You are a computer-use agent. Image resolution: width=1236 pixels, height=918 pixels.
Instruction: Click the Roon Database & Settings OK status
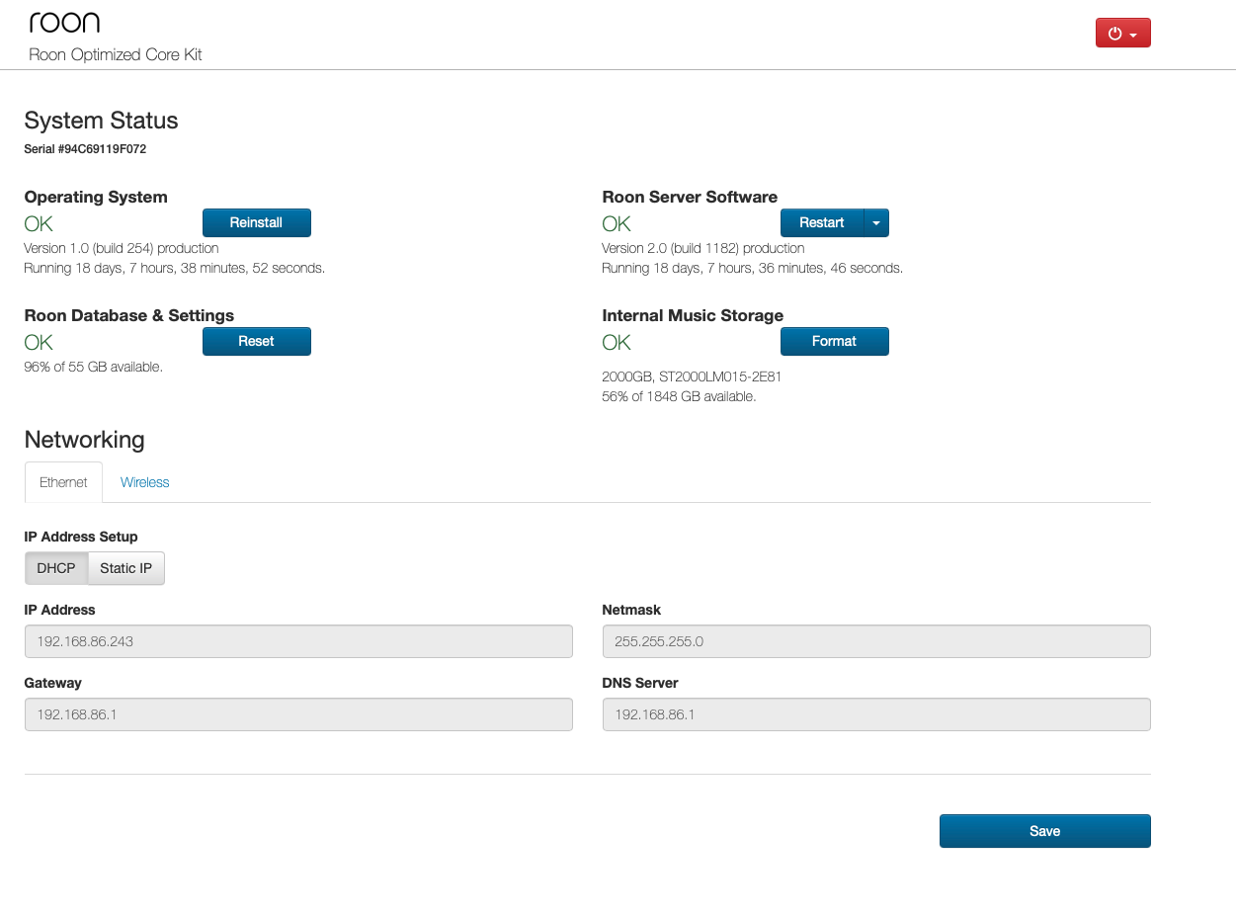[39, 343]
